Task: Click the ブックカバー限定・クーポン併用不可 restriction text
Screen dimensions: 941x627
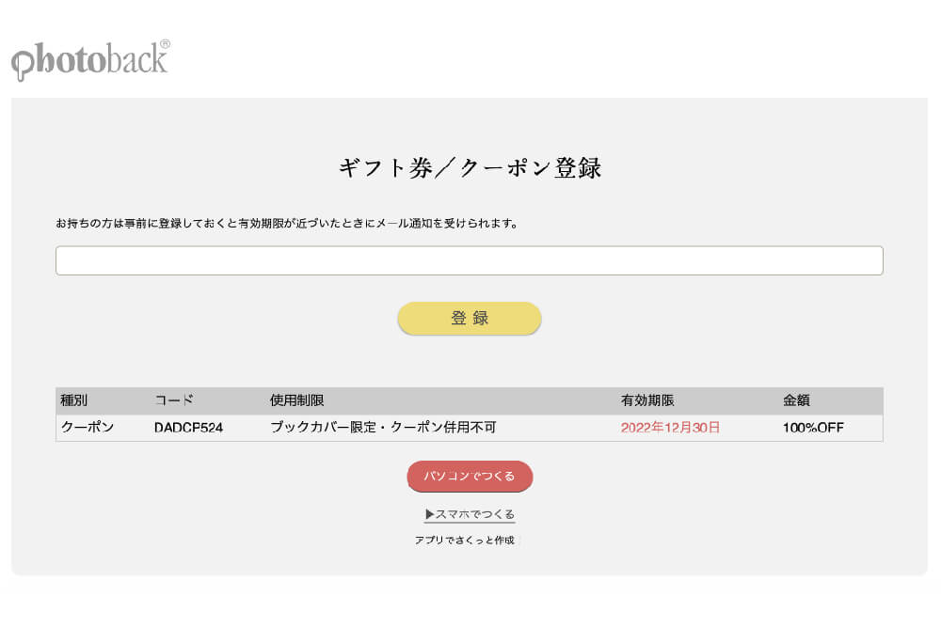Action: pyautogui.click(x=383, y=428)
